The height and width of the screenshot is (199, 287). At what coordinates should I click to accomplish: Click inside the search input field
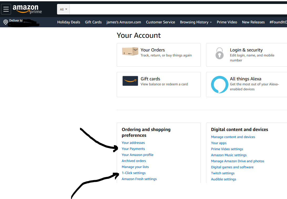tap(158, 9)
